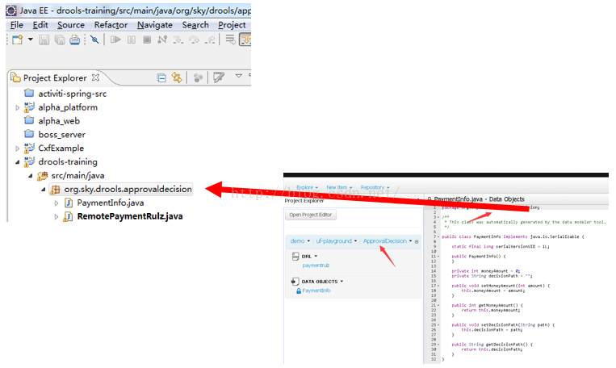Select alpha_web project folder

click(x=59, y=121)
